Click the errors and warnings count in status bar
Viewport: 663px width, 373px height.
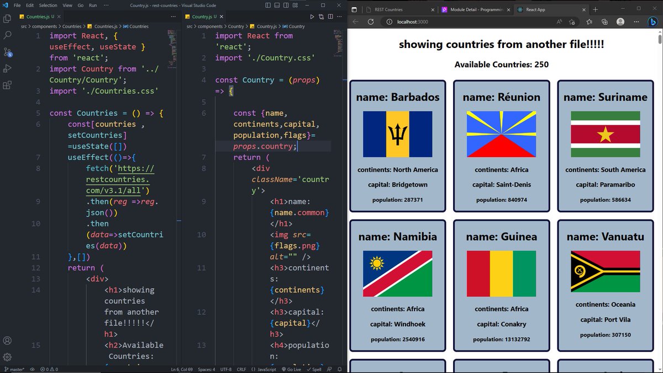click(x=49, y=369)
